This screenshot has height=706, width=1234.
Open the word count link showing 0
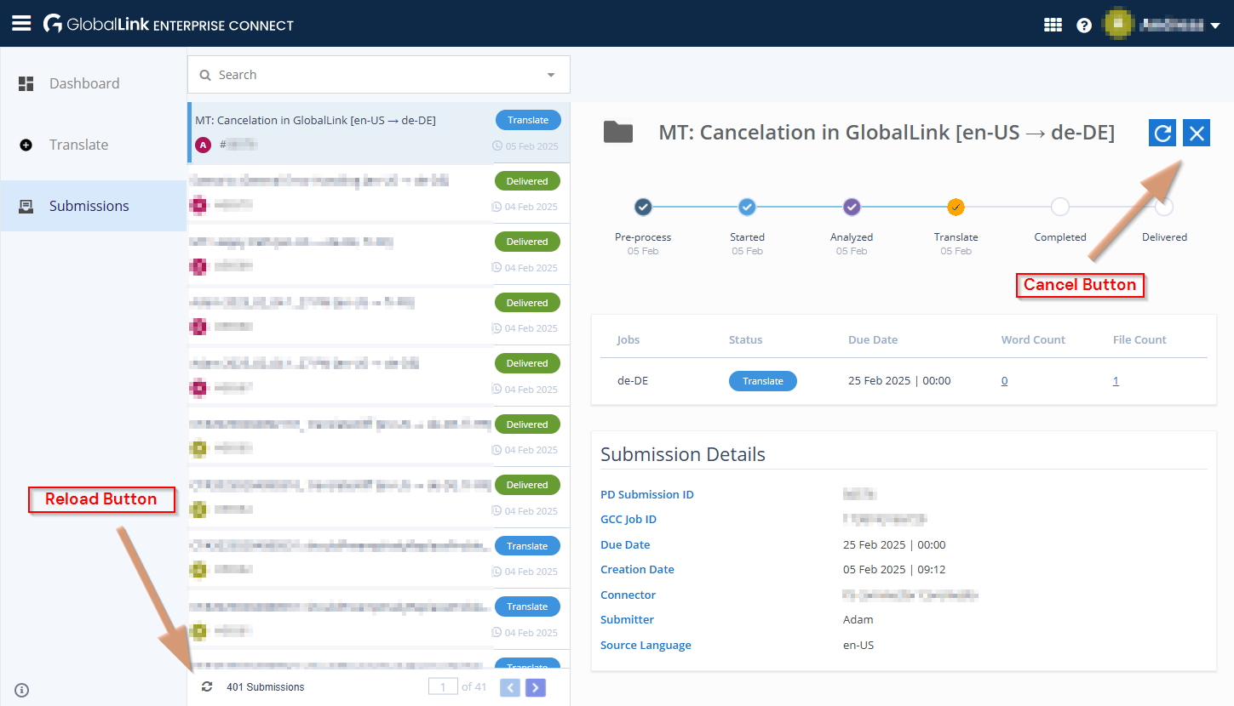pyautogui.click(x=1004, y=380)
